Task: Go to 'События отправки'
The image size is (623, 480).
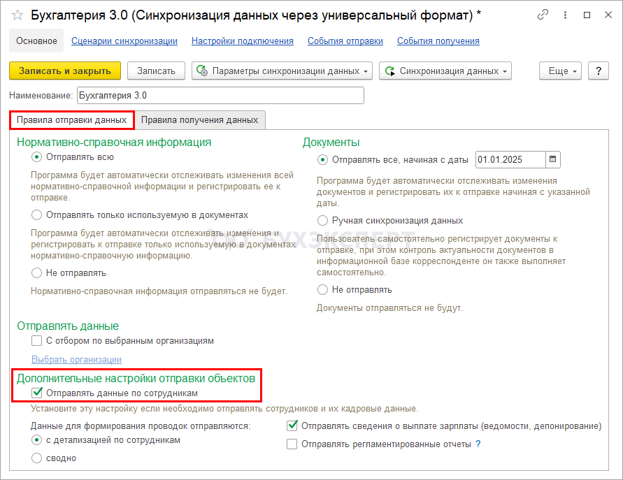Action: (x=345, y=41)
